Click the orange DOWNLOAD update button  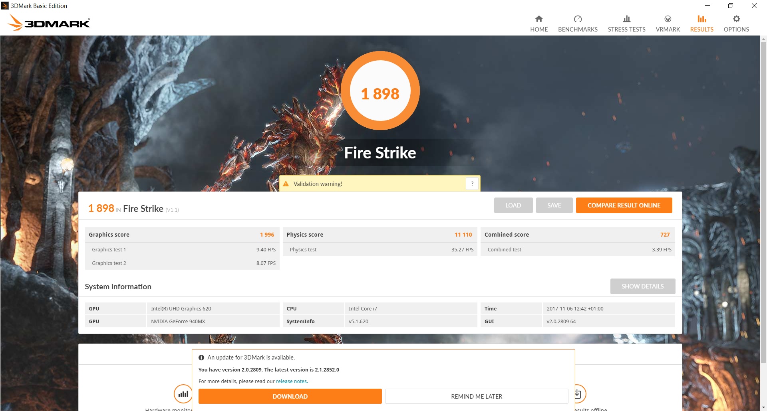click(x=290, y=396)
